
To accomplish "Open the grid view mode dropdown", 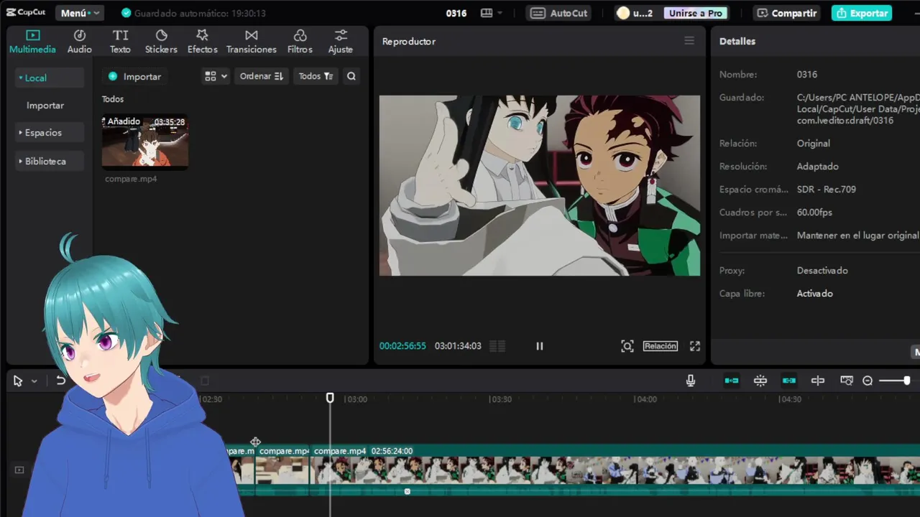I will tap(216, 76).
